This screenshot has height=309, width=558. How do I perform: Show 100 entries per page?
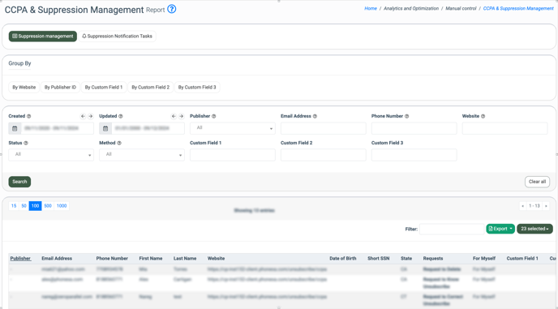(35, 206)
